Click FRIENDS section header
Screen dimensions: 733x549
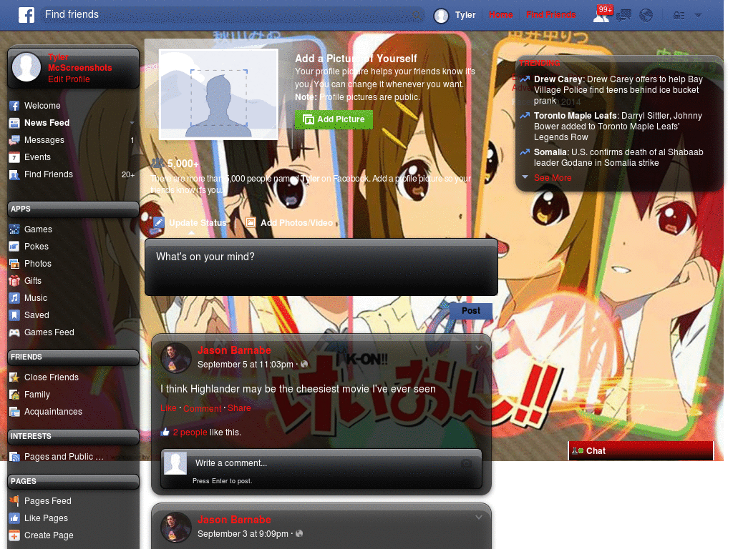point(74,357)
